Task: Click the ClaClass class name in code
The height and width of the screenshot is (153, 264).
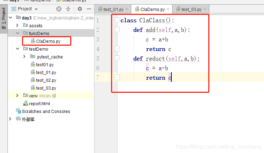Action: pyautogui.click(x=152, y=20)
